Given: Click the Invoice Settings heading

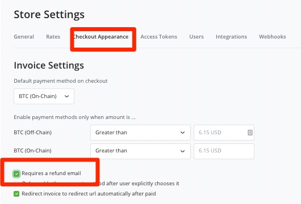Looking at the screenshot, I should click(x=49, y=65).
